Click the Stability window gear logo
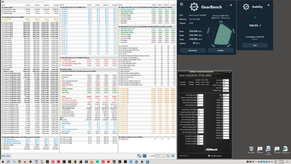The width and height of the screenshot is (291, 164). [246, 7]
